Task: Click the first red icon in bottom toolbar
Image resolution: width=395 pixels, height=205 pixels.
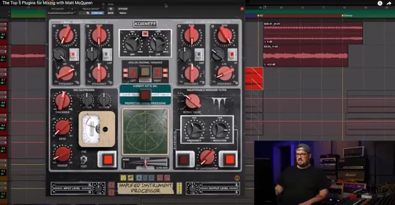Action: click(159, 178)
